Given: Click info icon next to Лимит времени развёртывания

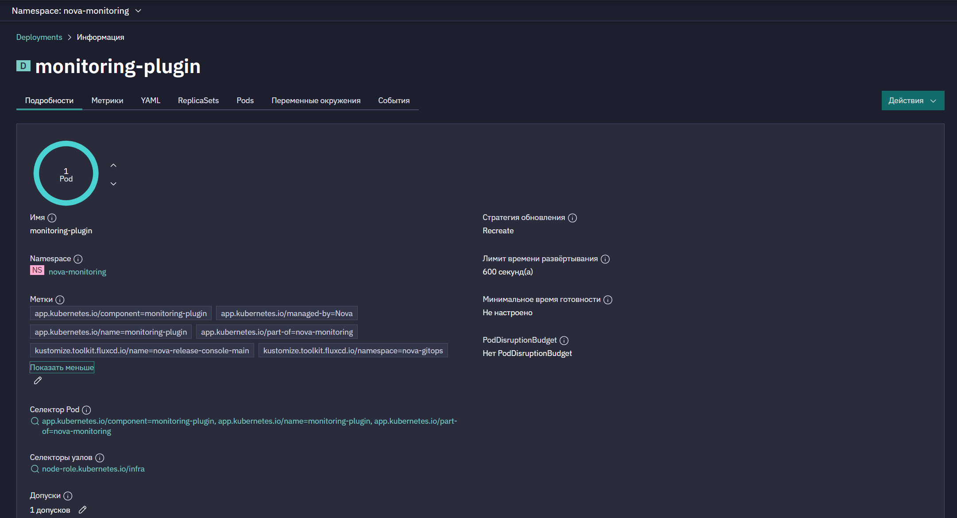Looking at the screenshot, I should point(605,259).
